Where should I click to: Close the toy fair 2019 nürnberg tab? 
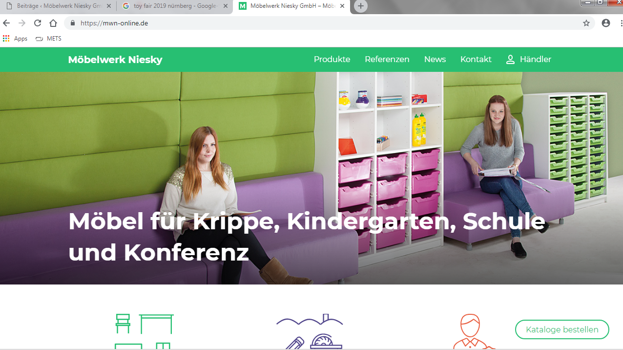coord(226,6)
